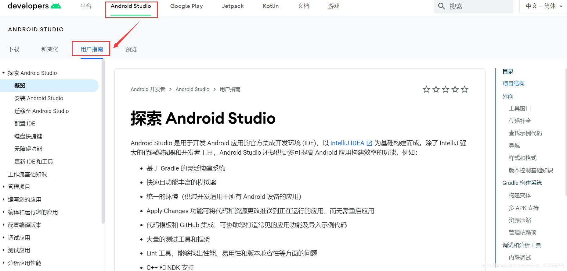Open the Google Play top tab

(186, 6)
